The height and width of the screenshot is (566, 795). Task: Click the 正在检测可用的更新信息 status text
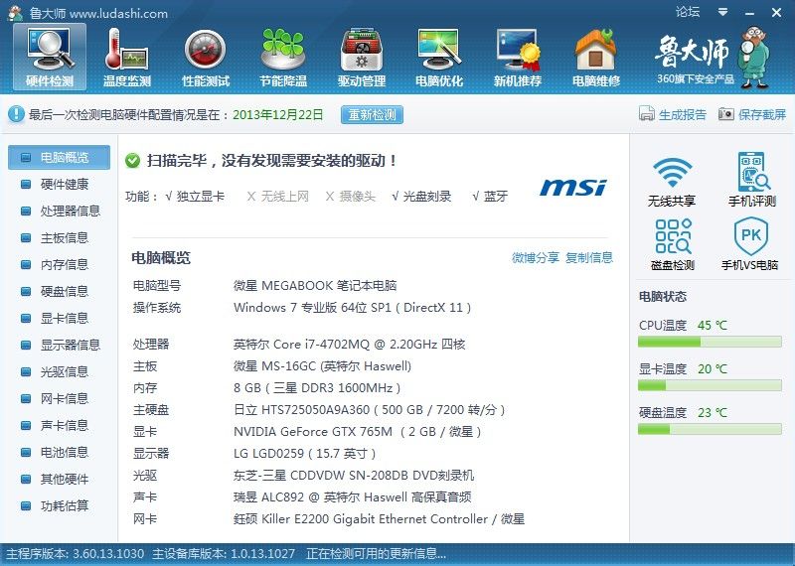click(377, 554)
